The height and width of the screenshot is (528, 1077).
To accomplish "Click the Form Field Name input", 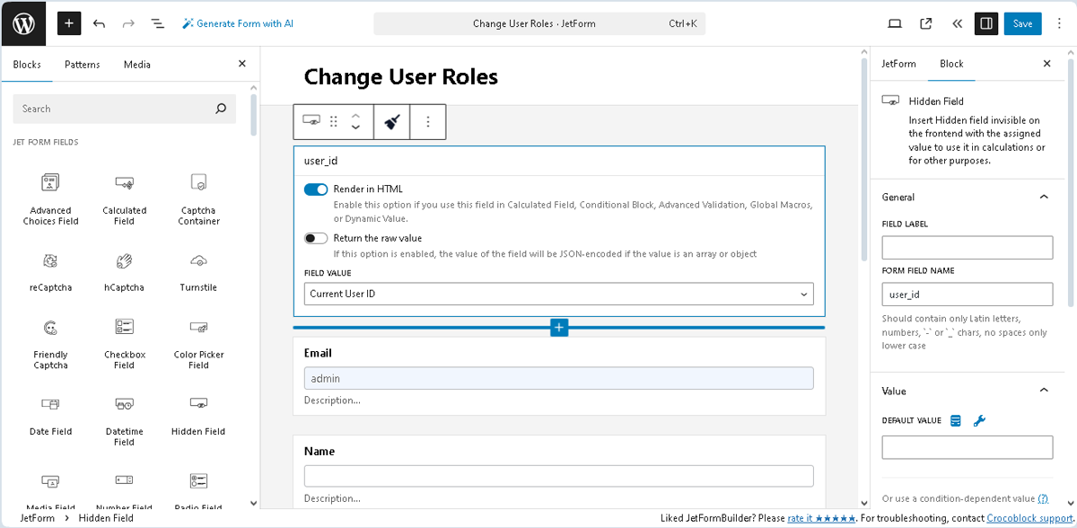I will click(968, 295).
